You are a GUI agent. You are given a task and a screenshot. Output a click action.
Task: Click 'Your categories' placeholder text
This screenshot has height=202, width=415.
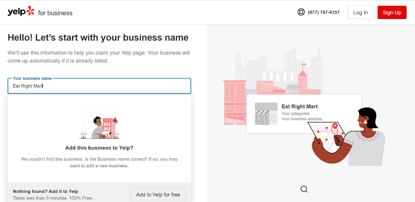click(295, 114)
